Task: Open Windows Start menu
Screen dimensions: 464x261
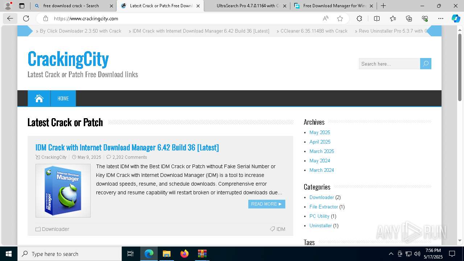Action: pos(9,254)
